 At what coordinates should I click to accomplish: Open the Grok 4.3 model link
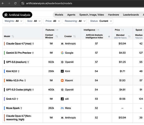pos(11,99)
